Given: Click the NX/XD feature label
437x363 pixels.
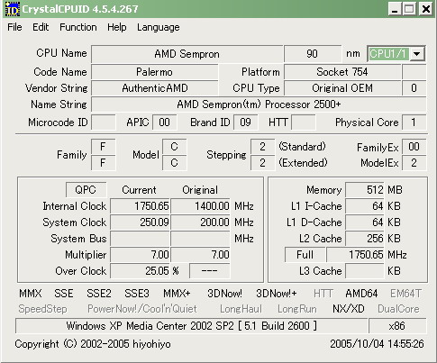Looking at the screenshot, I should click(x=349, y=309).
